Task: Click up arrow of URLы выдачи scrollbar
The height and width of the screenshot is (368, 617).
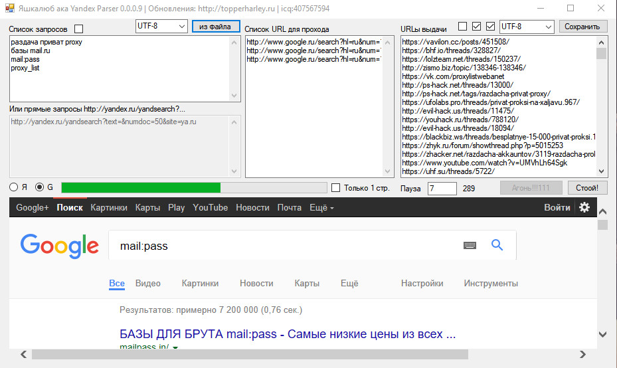Action: click(x=601, y=42)
